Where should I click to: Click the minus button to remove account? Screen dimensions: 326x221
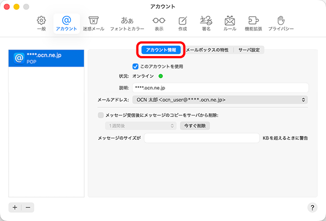coord(28,207)
